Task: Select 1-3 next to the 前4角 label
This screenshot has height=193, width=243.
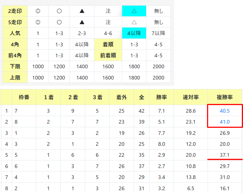Action: tap(59, 55)
